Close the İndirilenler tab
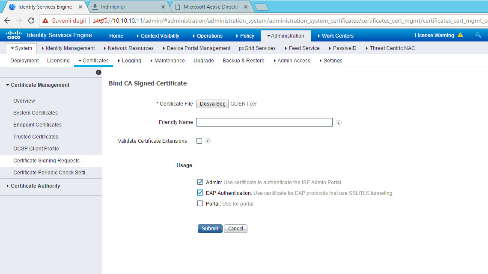The height and width of the screenshot is (274, 488). [163, 7]
